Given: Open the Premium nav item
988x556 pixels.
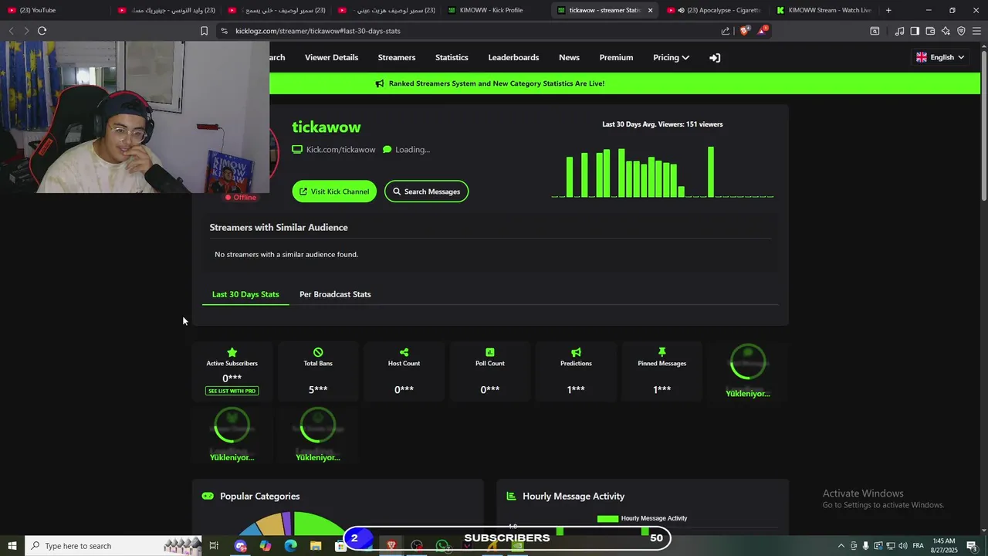Looking at the screenshot, I should (x=616, y=57).
